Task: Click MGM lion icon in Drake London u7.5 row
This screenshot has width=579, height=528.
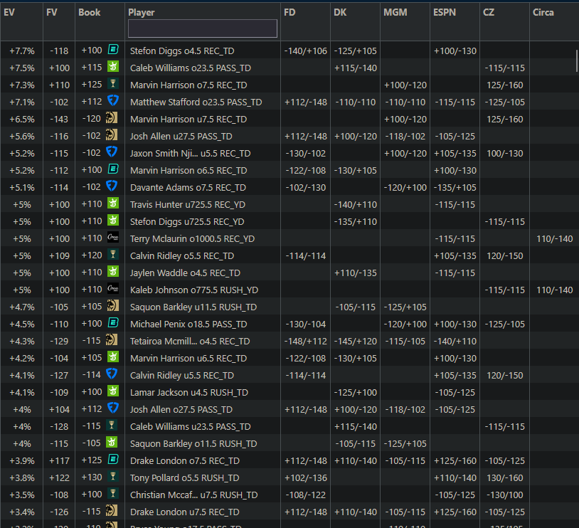Action: (x=112, y=511)
